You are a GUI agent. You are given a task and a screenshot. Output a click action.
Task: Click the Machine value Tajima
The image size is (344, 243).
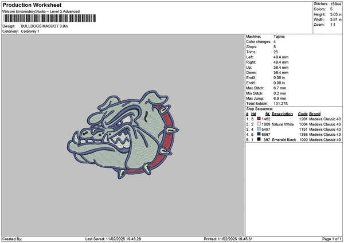[279, 36]
